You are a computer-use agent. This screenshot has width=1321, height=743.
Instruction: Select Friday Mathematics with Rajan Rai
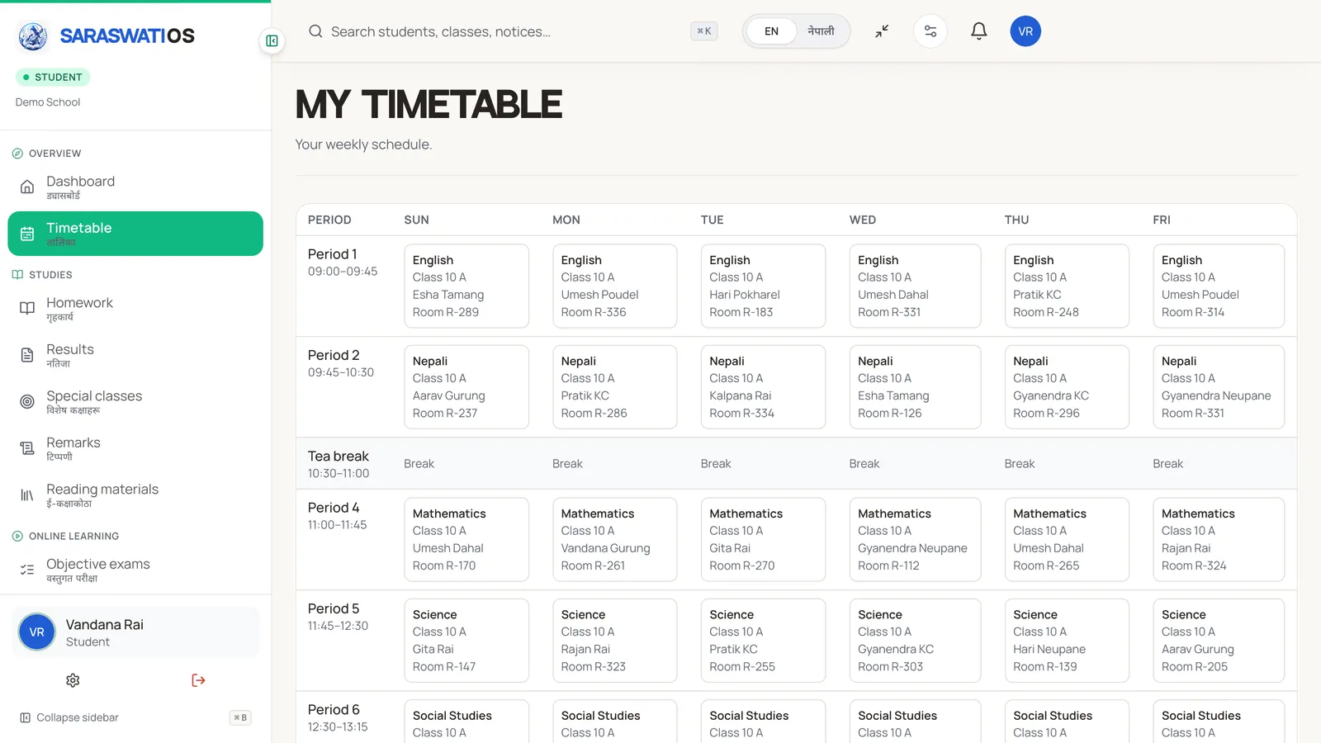1219,539
